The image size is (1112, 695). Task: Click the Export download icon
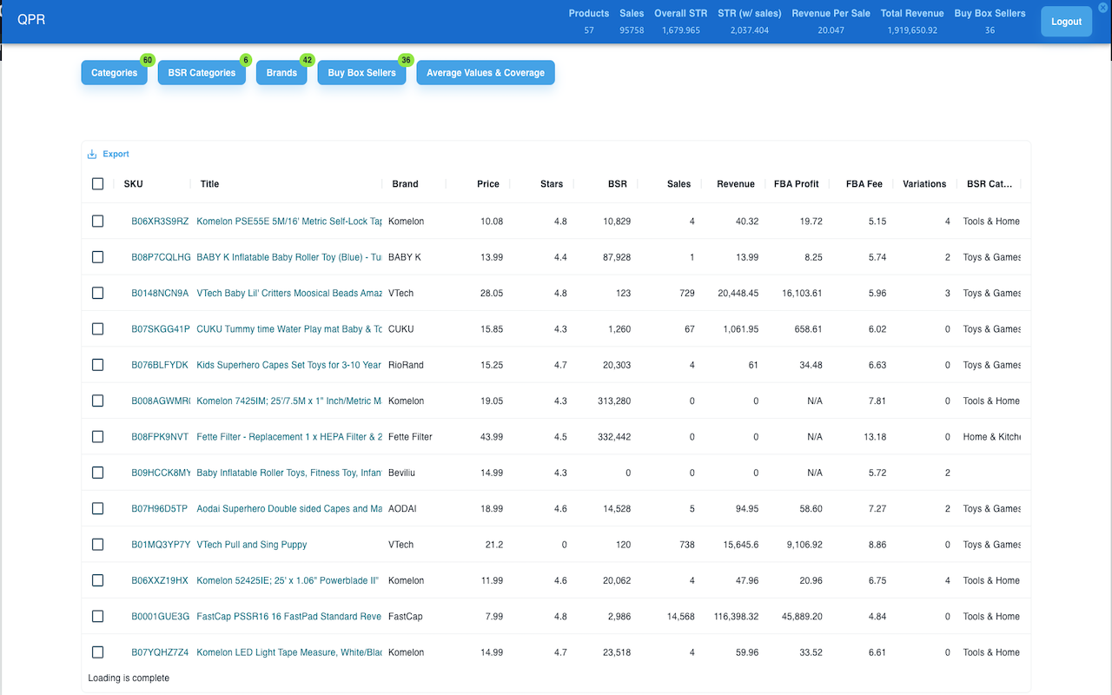(x=92, y=155)
